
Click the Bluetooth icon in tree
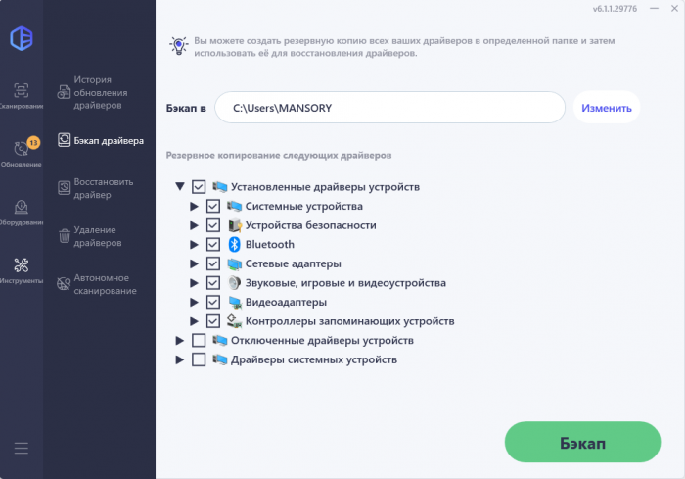pyautogui.click(x=234, y=245)
